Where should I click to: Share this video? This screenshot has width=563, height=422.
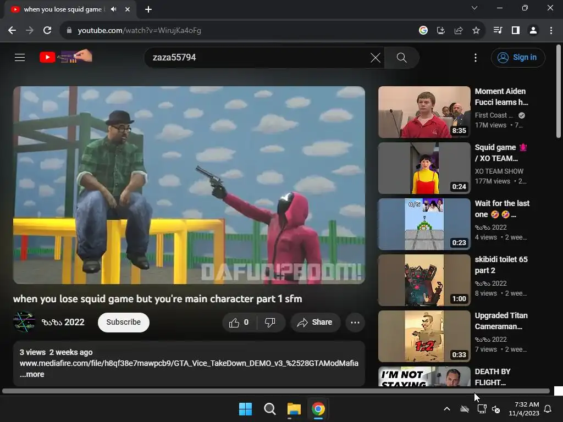pos(314,322)
